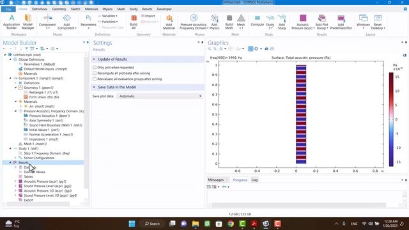Open the Model Manager
This screenshot has width=409, height=230.
pos(28,22)
